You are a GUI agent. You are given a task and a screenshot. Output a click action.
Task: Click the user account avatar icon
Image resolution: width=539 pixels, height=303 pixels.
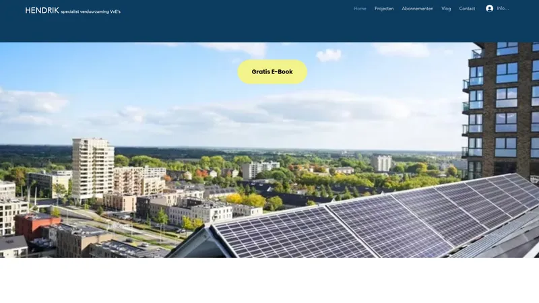pos(490,9)
